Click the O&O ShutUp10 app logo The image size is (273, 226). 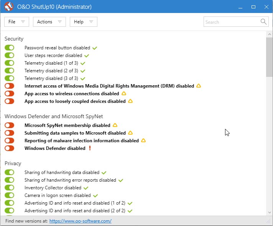coord(9,7)
